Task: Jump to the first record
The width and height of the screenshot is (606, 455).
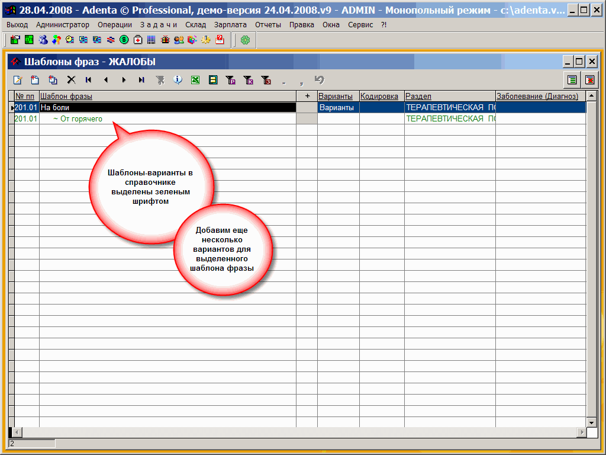Action: click(x=88, y=80)
